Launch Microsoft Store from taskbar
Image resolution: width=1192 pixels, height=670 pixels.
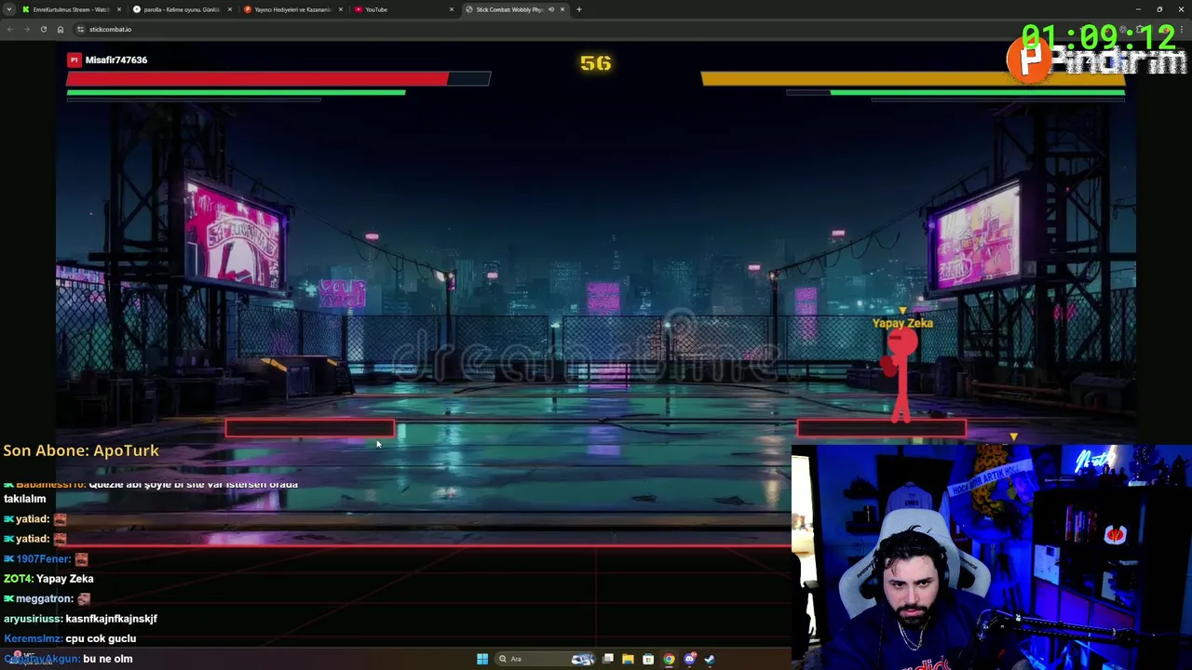648,659
